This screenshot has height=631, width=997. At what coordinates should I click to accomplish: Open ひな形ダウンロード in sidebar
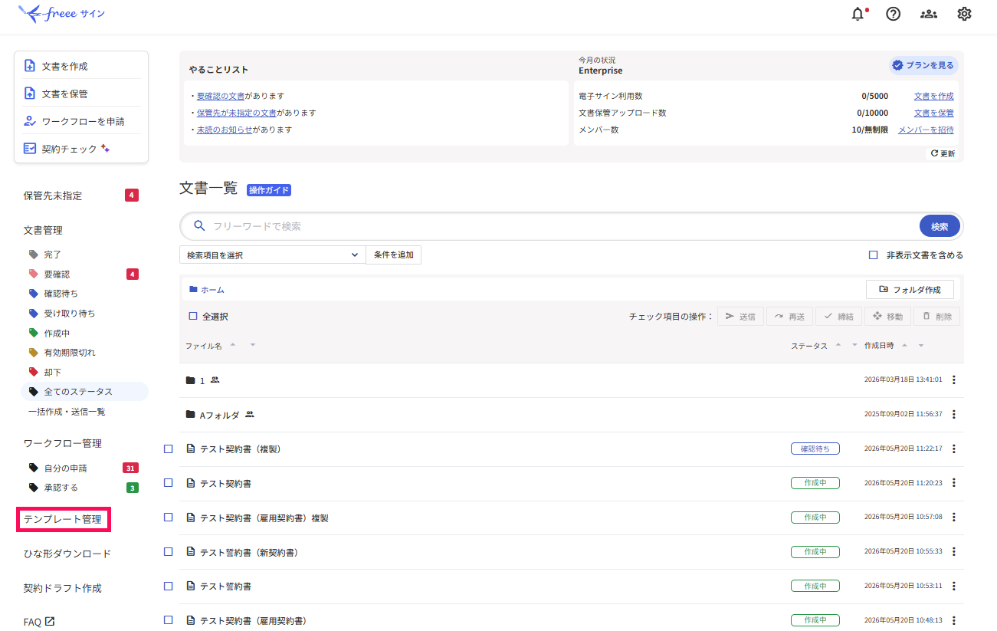click(x=67, y=554)
